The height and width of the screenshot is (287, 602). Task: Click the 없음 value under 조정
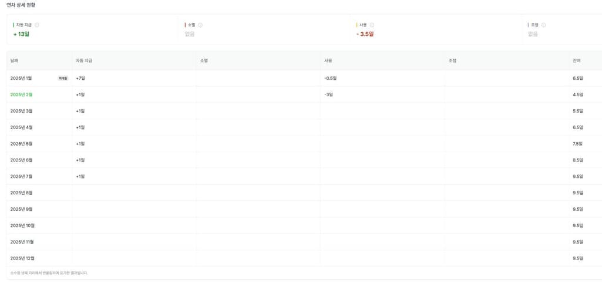[x=533, y=34]
